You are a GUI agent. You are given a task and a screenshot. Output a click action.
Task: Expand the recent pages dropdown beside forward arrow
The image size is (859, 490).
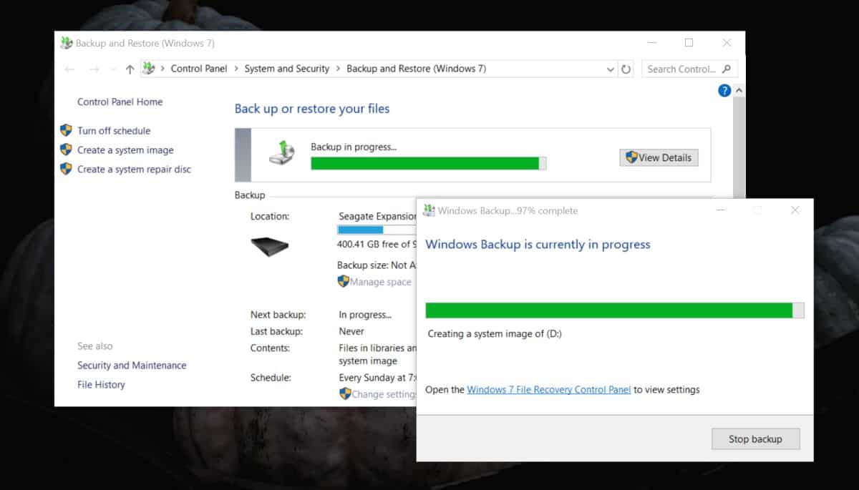coord(113,69)
